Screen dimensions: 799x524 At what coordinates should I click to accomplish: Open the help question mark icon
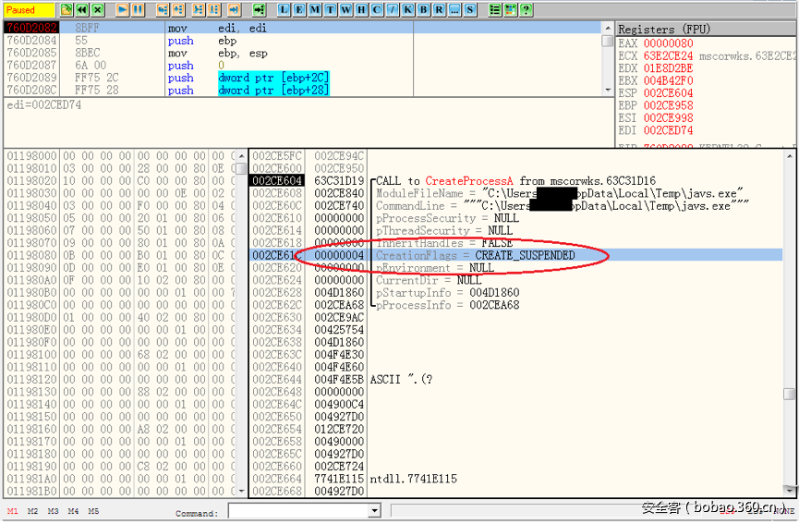526,9
